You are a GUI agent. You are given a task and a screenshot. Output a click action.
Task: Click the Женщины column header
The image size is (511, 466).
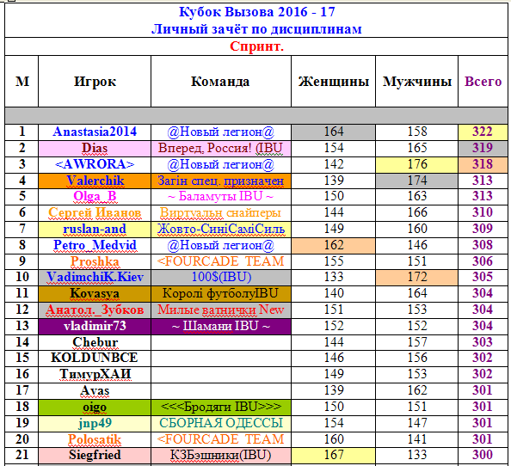coord(333,82)
